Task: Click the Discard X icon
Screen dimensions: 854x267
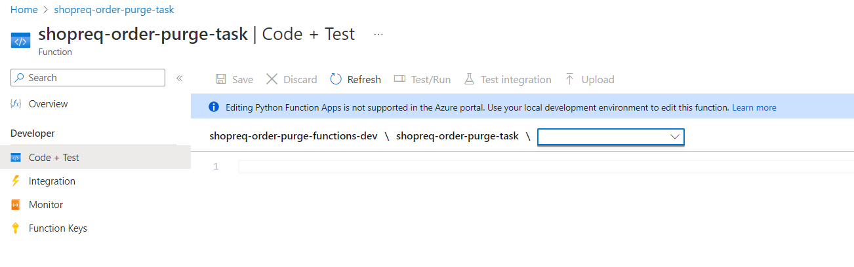Action: pyautogui.click(x=272, y=79)
